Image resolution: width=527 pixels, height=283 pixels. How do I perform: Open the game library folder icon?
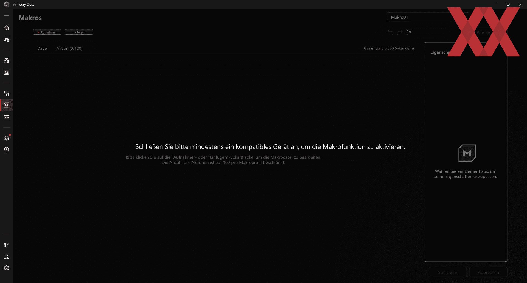tap(7, 117)
